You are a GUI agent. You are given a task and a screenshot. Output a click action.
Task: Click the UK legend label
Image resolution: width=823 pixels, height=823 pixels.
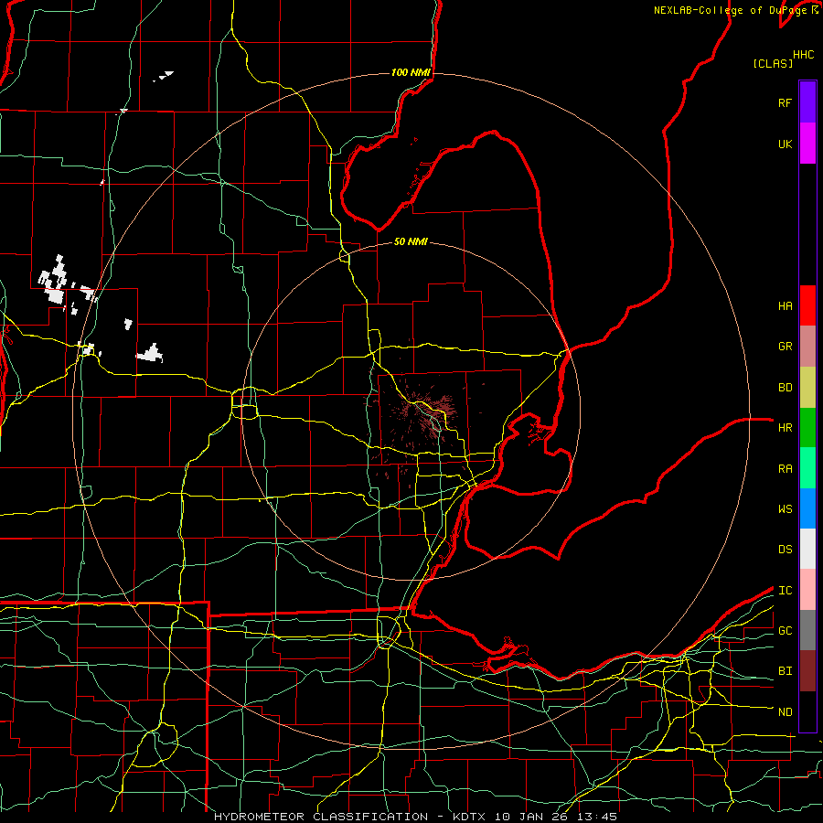pyautogui.click(x=785, y=144)
